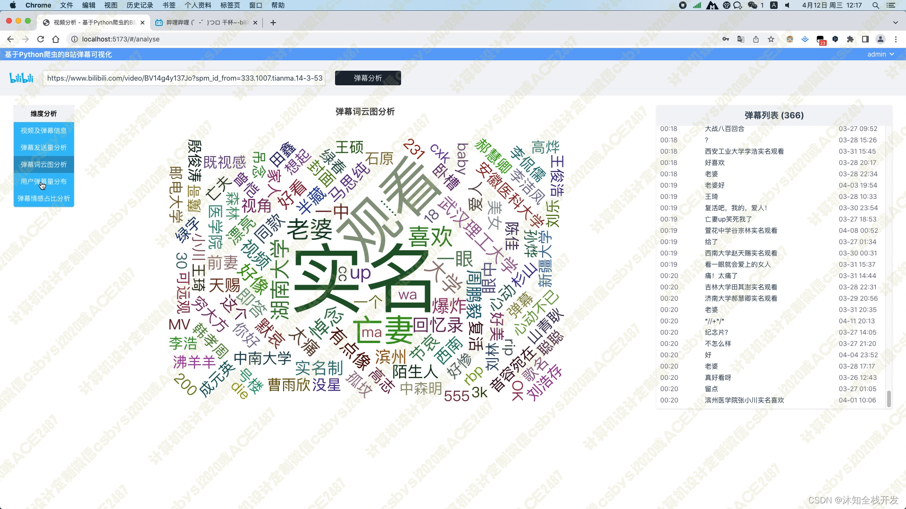The image size is (906, 509).
Task: Expand the tab search chevron
Action: (x=895, y=22)
